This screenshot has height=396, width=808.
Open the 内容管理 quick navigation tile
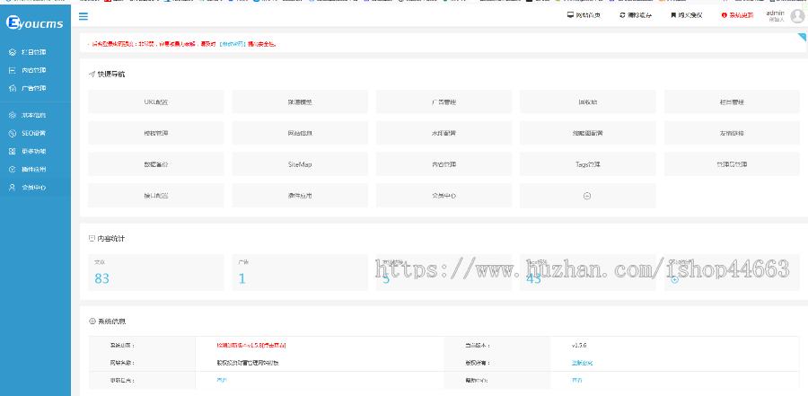tap(444, 164)
